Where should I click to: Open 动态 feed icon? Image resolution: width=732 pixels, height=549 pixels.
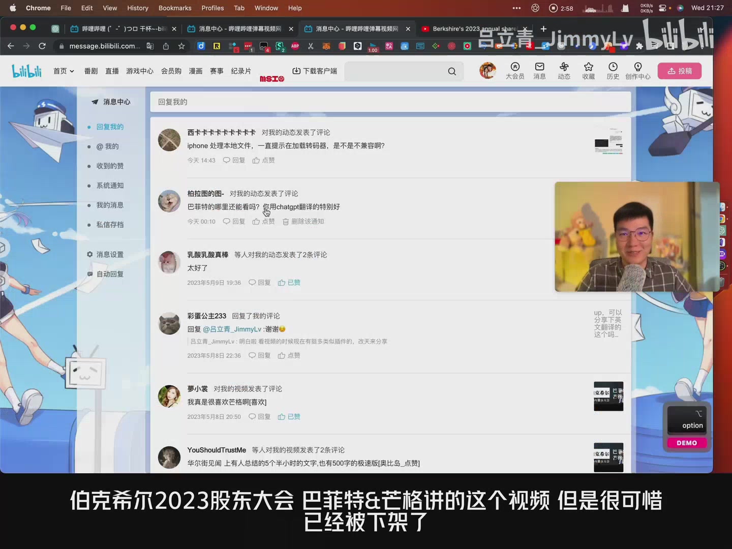[x=564, y=71]
